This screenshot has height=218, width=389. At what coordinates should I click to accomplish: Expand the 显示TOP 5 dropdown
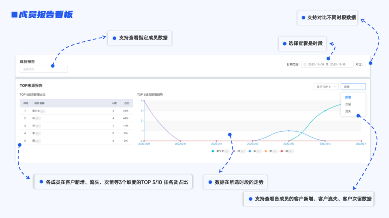click(x=326, y=86)
